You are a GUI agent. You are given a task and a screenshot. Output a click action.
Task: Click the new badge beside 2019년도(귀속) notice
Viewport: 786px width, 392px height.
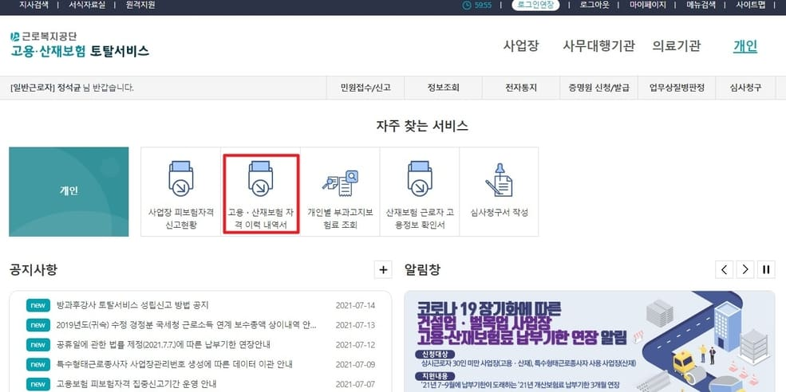point(38,325)
